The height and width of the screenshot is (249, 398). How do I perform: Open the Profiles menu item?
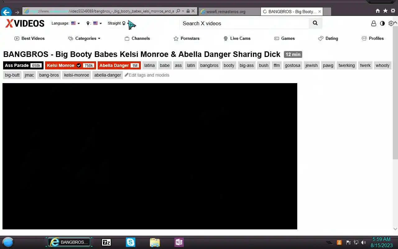(x=373, y=38)
